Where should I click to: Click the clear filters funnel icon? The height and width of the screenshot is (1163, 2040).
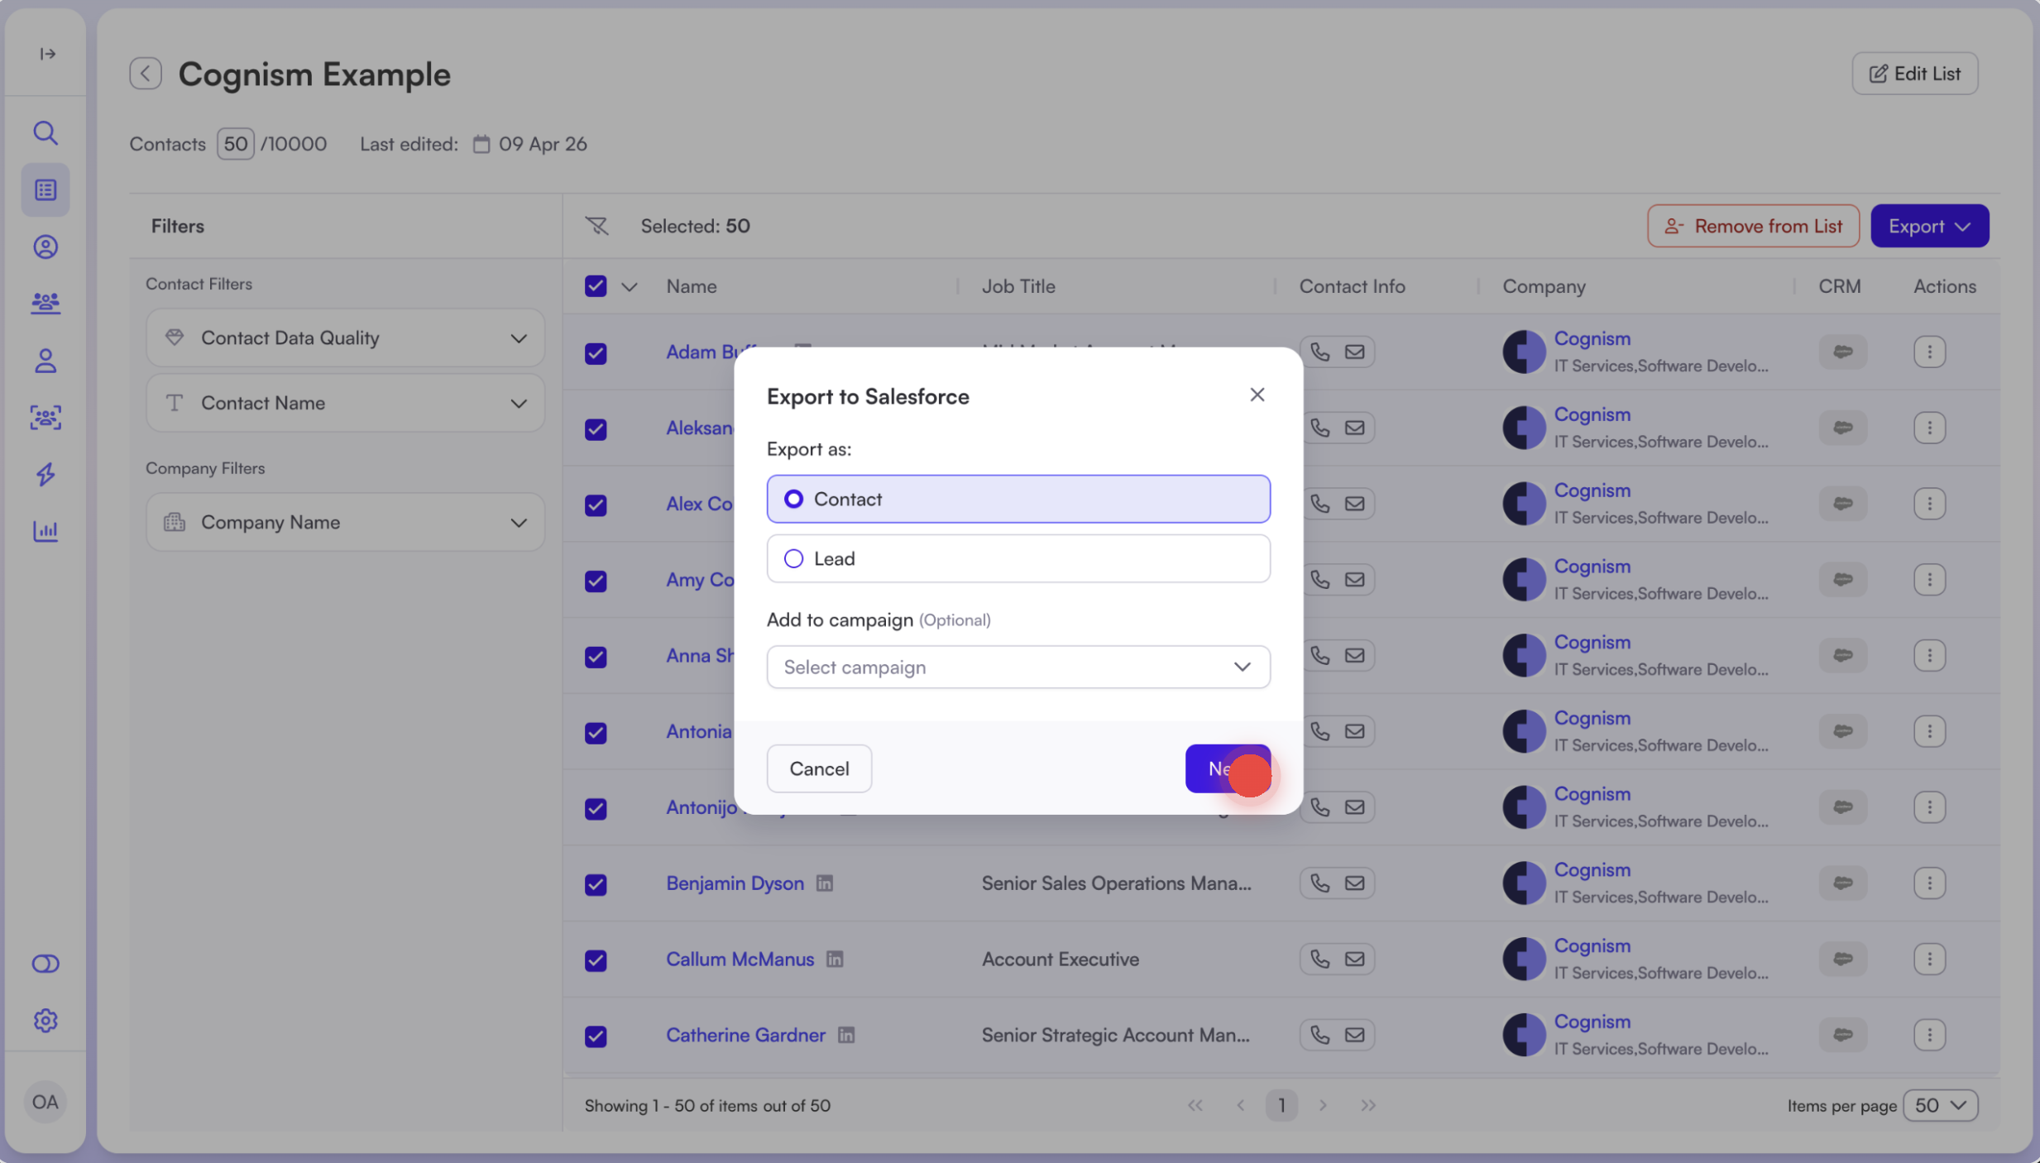point(596,226)
